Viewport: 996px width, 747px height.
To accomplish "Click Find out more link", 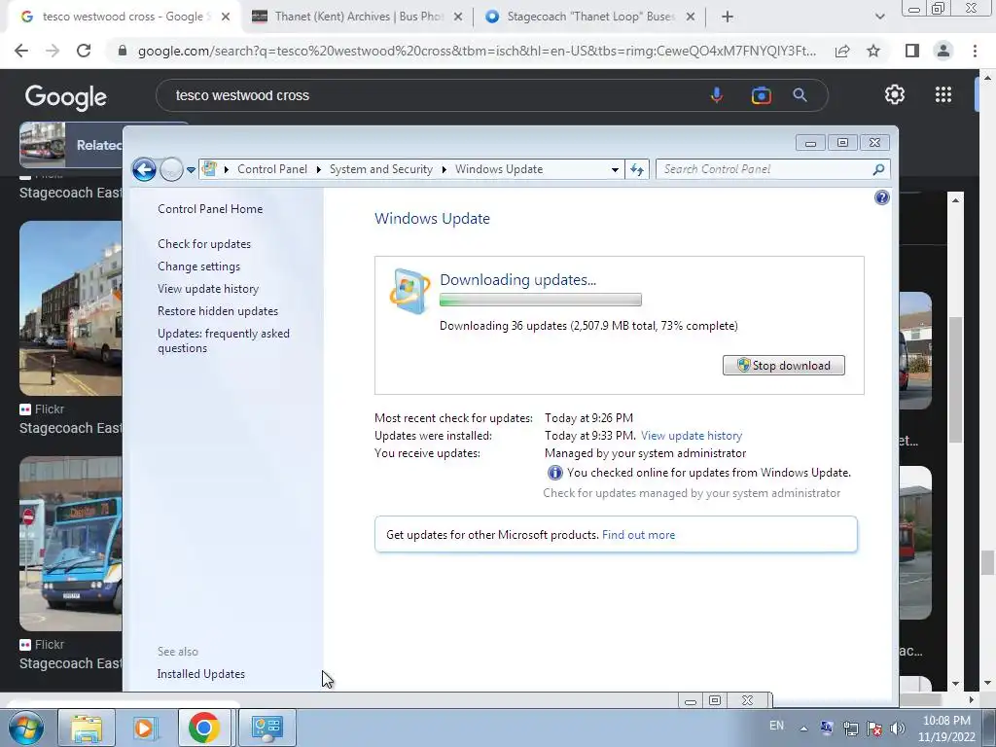I will [x=638, y=535].
